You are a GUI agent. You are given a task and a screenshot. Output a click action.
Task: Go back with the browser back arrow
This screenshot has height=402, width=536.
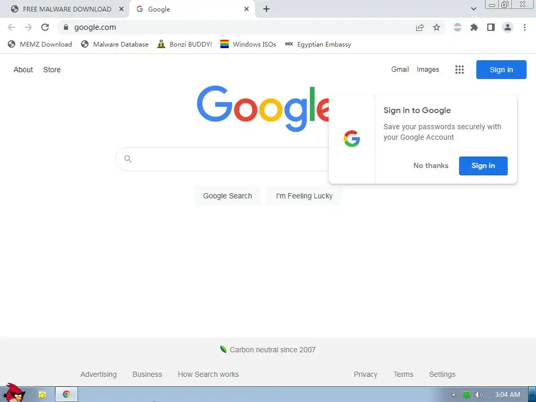(x=12, y=27)
